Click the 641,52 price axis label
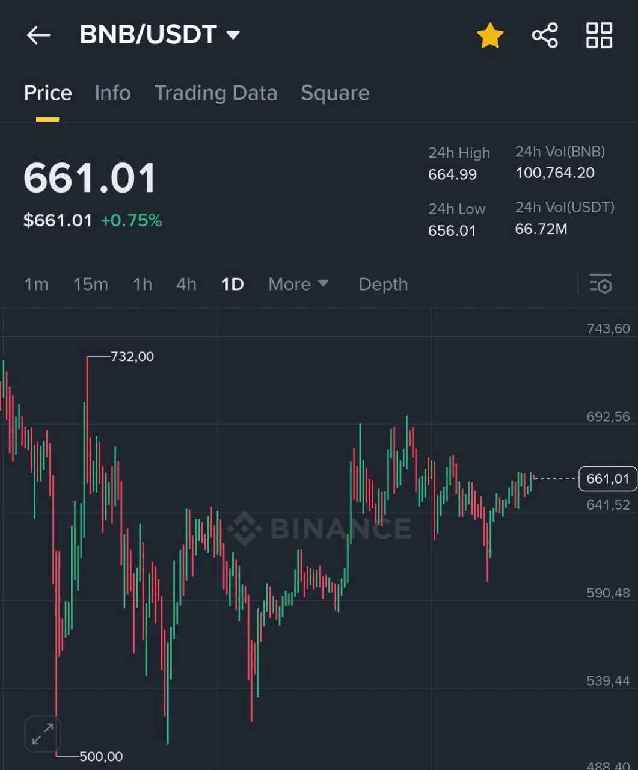 pos(609,505)
